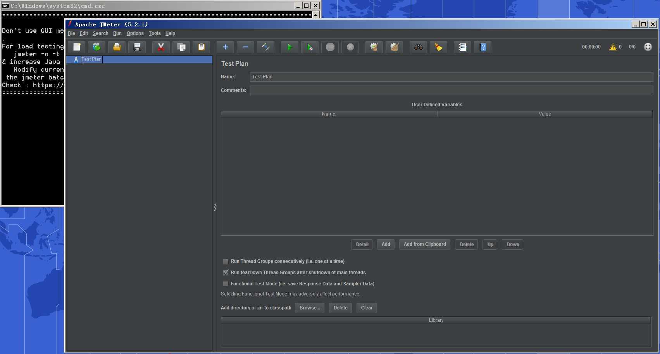The width and height of the screenshot is (660, 354).
Task: Expand all nodes with plus icon
Action: (x=225, y=47)
